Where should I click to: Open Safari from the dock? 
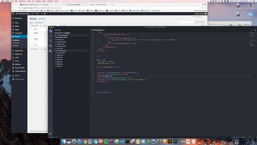click(80, 141)
